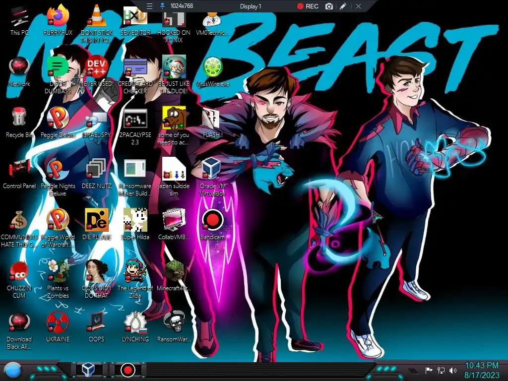Launch The Legend of Zilda icon
This screenshot has height=381, width=508.
click(135, 279)
